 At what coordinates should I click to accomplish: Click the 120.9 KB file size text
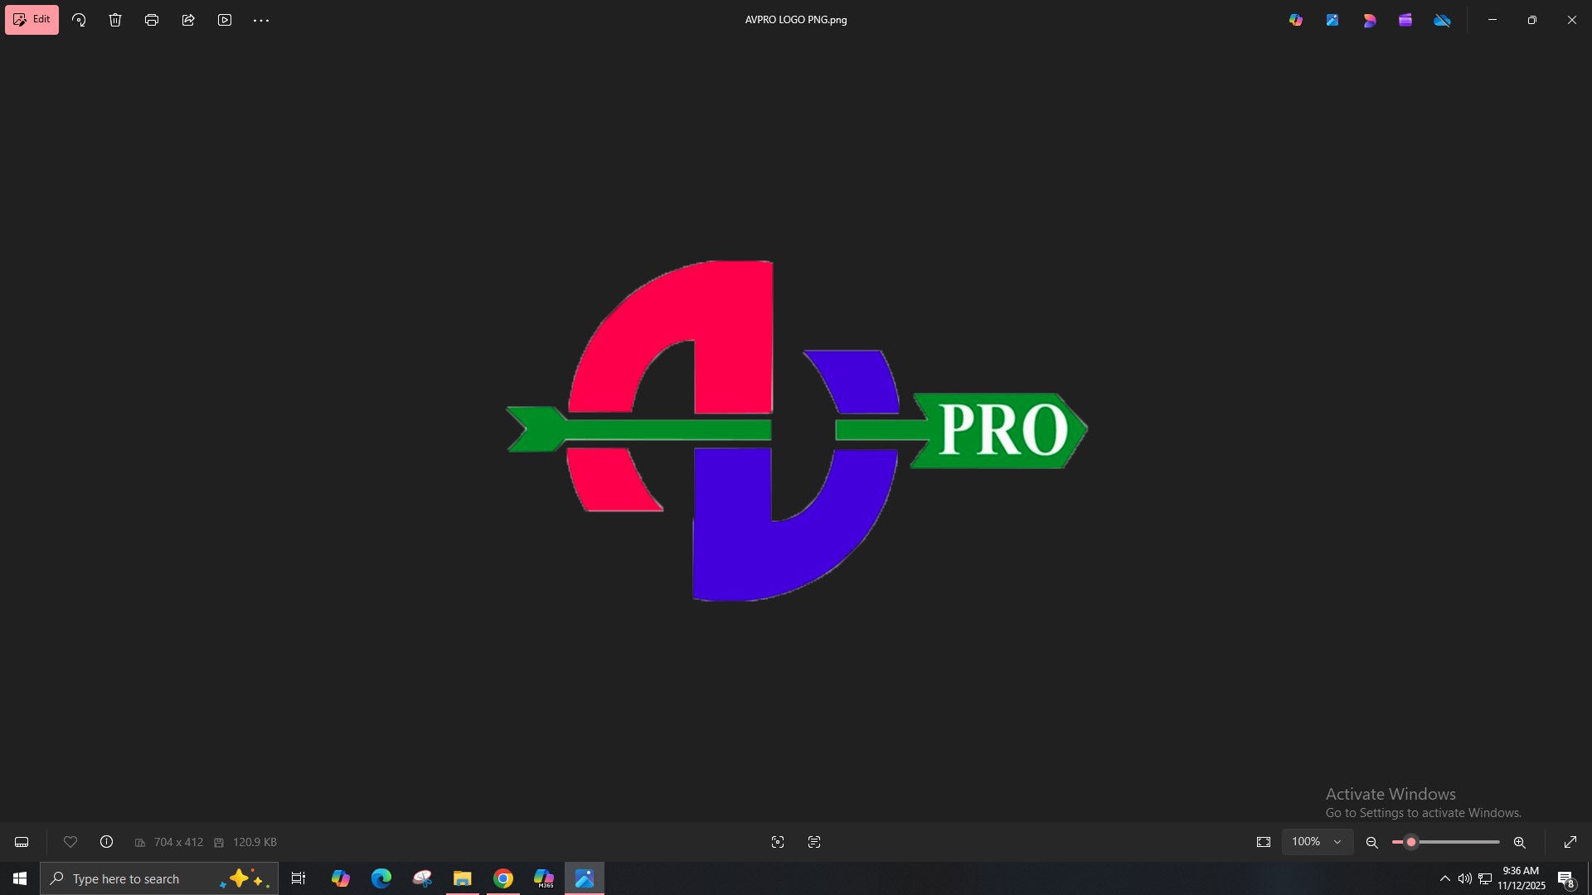point(255,842)
